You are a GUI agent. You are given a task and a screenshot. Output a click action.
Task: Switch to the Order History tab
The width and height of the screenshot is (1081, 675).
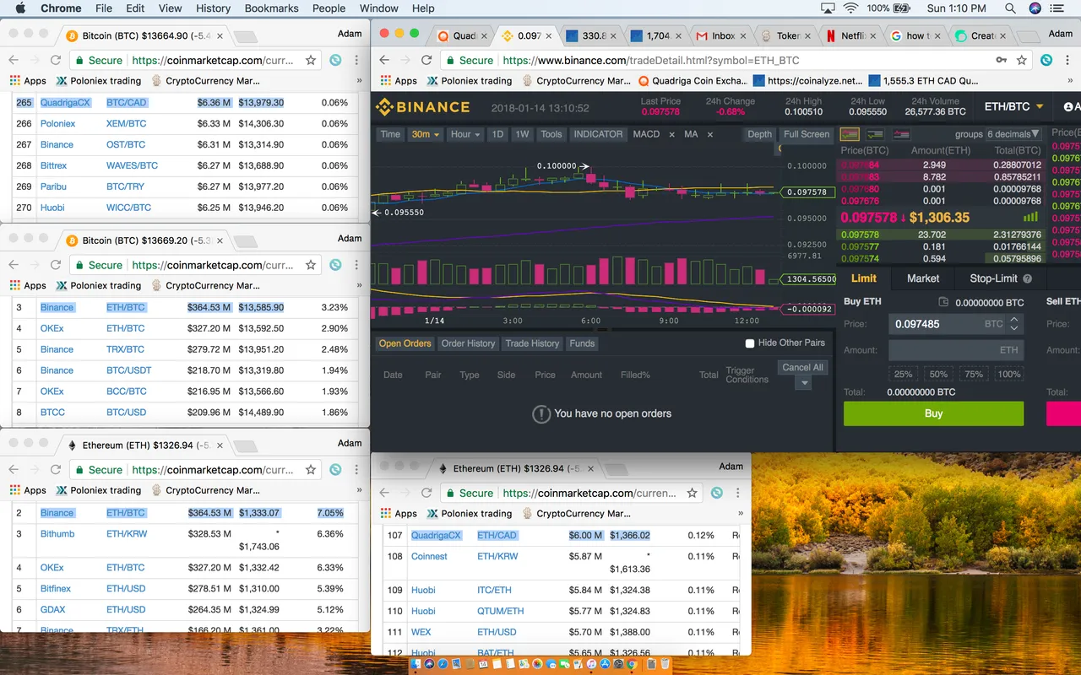point(468,343)
